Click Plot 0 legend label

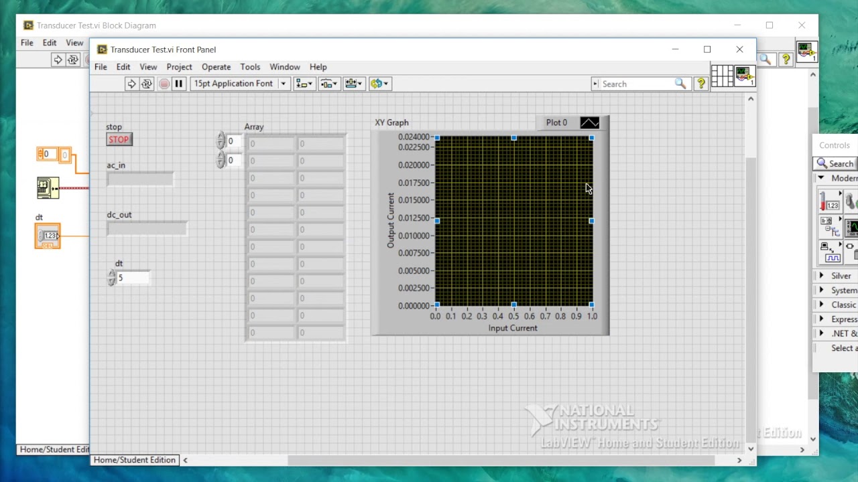[556, 123]
